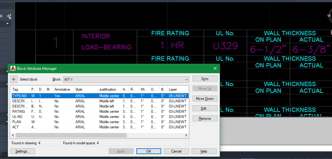This screenshot has height=159, width=332.
Task: Click the 6-1/2" on-plan thickness value
Action: coord(268,49)
